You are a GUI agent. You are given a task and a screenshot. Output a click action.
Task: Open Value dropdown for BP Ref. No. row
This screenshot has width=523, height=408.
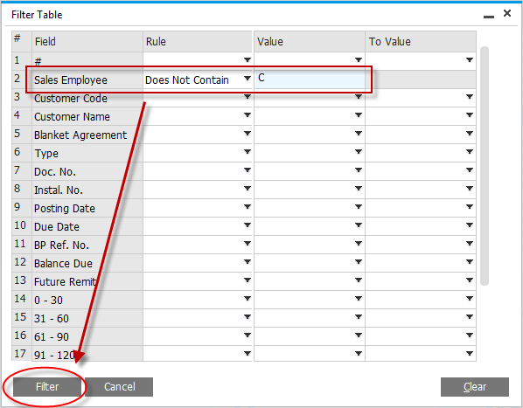(359, 244)
